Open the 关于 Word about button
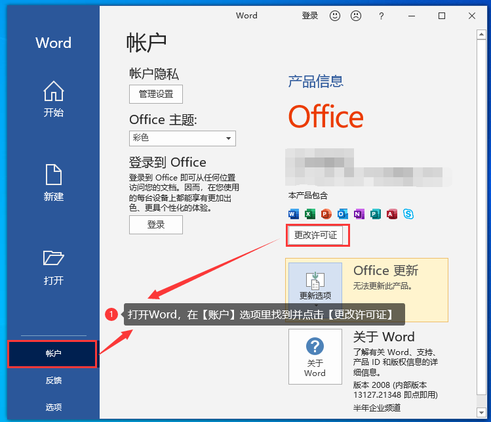491x422 pixels. (x=315, y=356)
